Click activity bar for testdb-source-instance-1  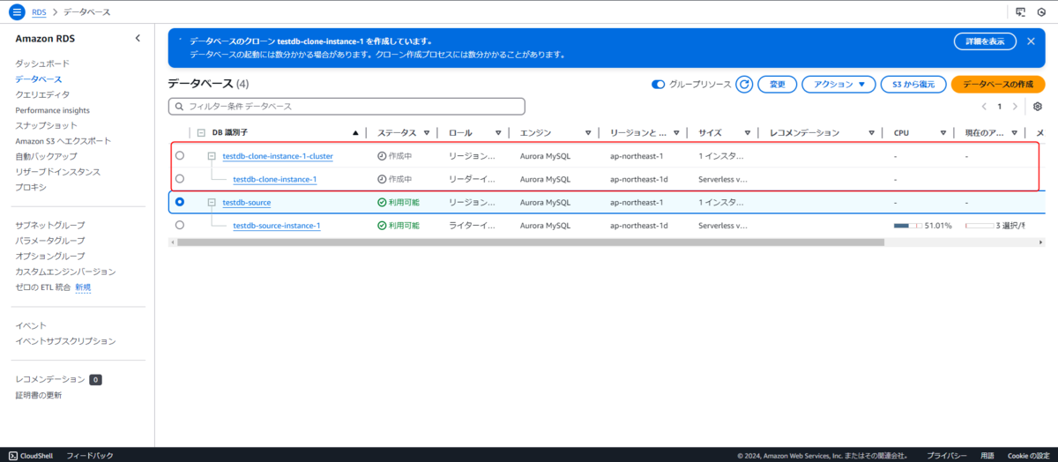980,225
